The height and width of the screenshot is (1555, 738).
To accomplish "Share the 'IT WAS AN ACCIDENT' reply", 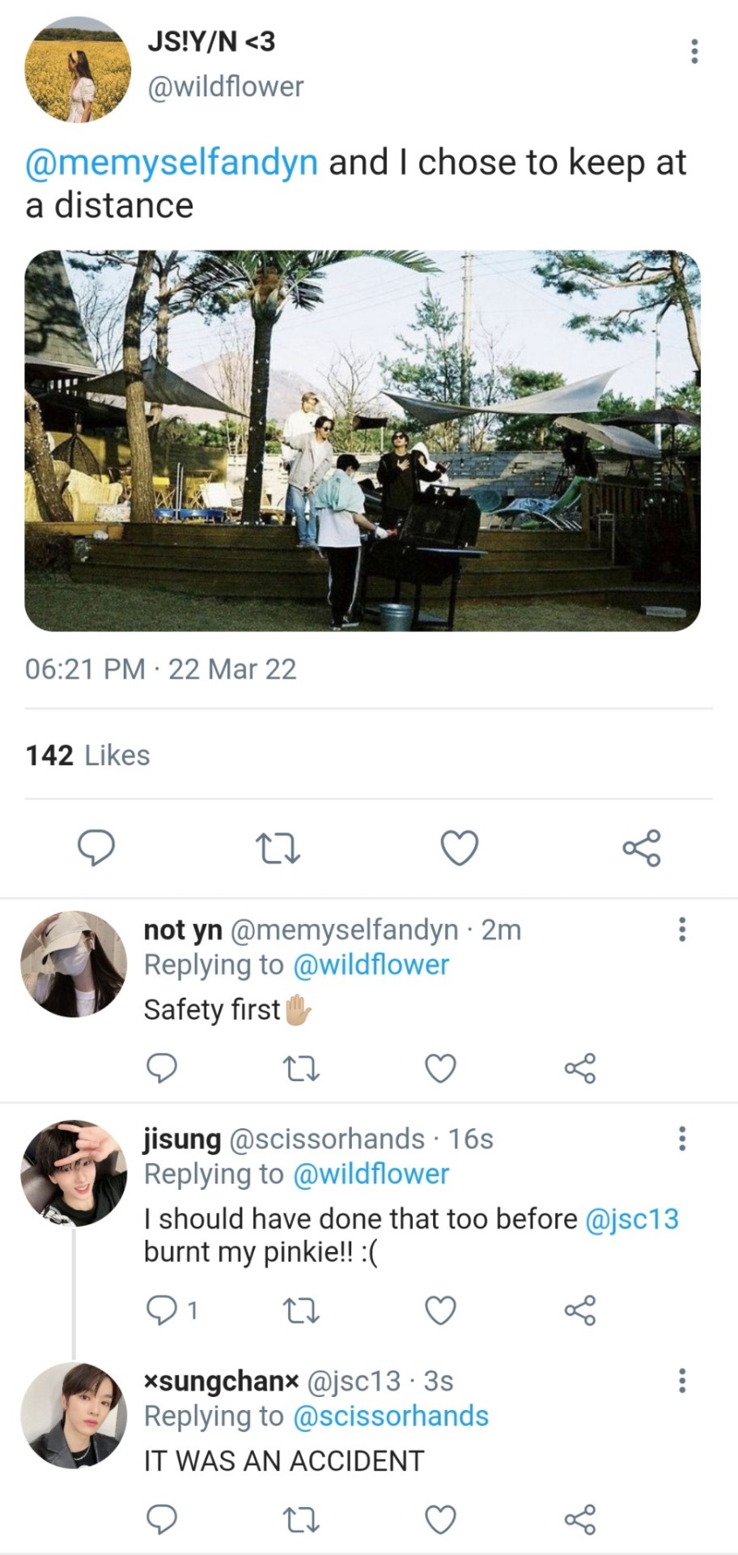I will pyautogui.click(x=580, y=1519).
